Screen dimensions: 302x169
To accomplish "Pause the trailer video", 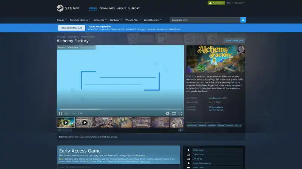I will [60, 113].
